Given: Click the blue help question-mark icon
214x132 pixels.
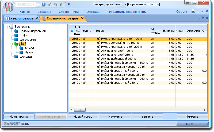Looking at the screenshot, I should click(193, 11).
